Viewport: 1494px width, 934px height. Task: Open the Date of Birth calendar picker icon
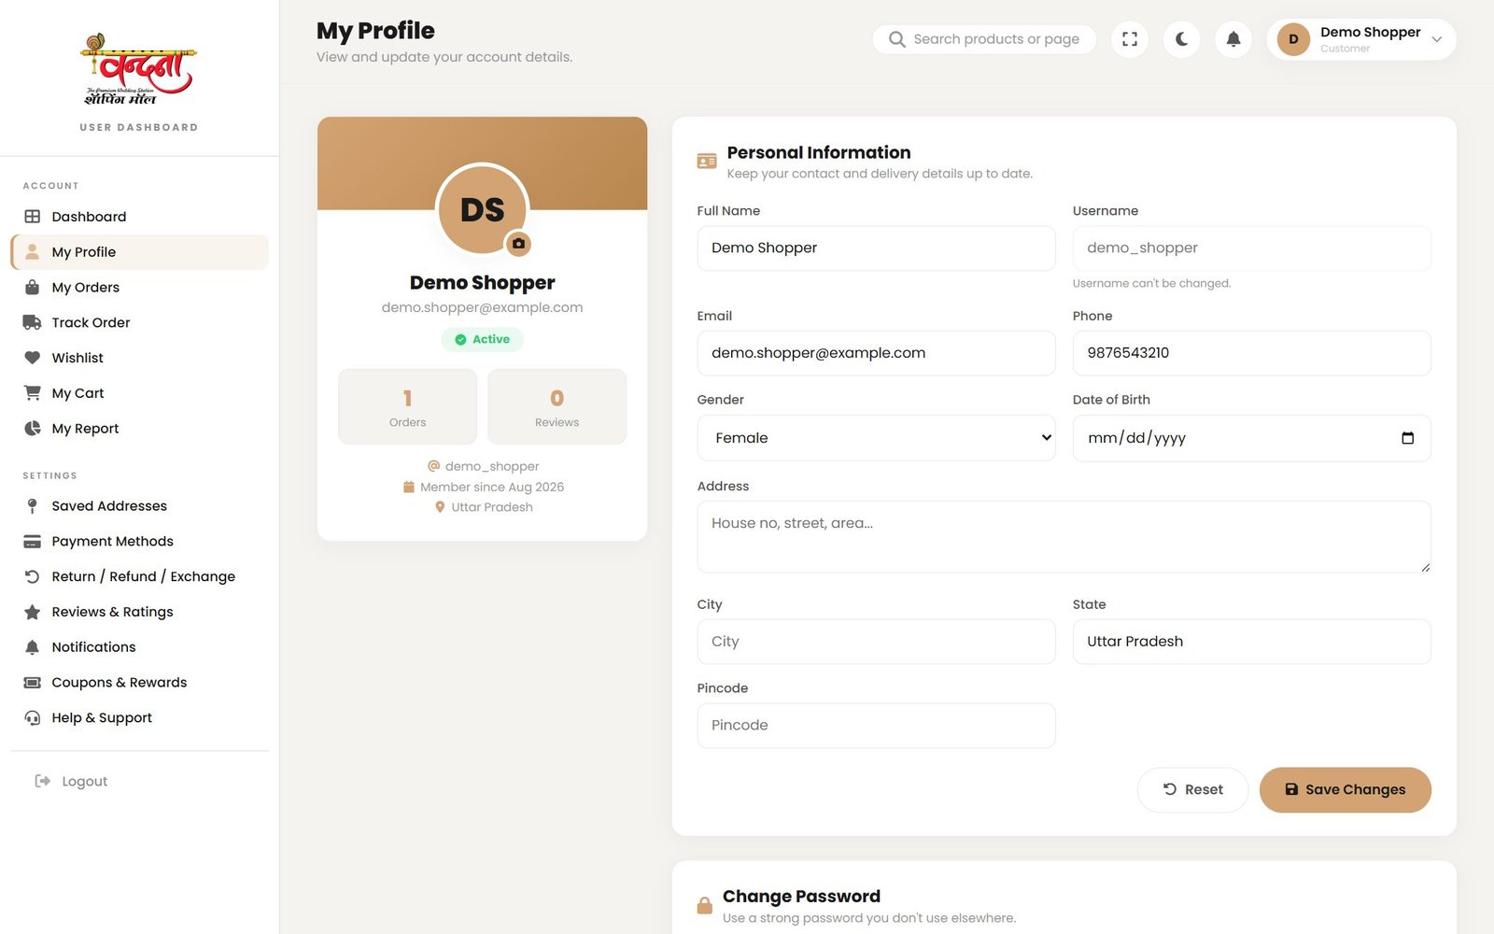click(1408, 438)
